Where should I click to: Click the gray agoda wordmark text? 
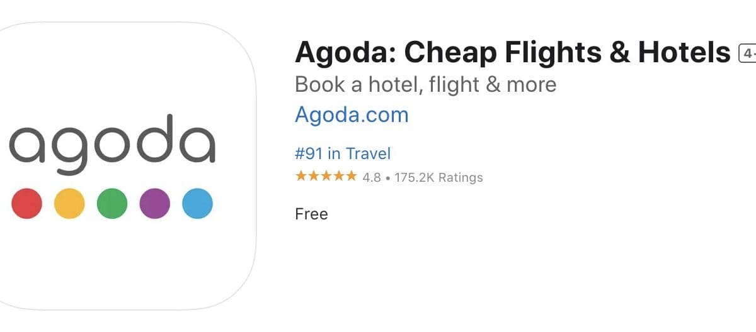coord(112,145)
